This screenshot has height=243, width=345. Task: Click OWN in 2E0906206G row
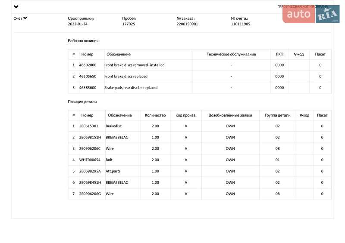tap(230, 194)
